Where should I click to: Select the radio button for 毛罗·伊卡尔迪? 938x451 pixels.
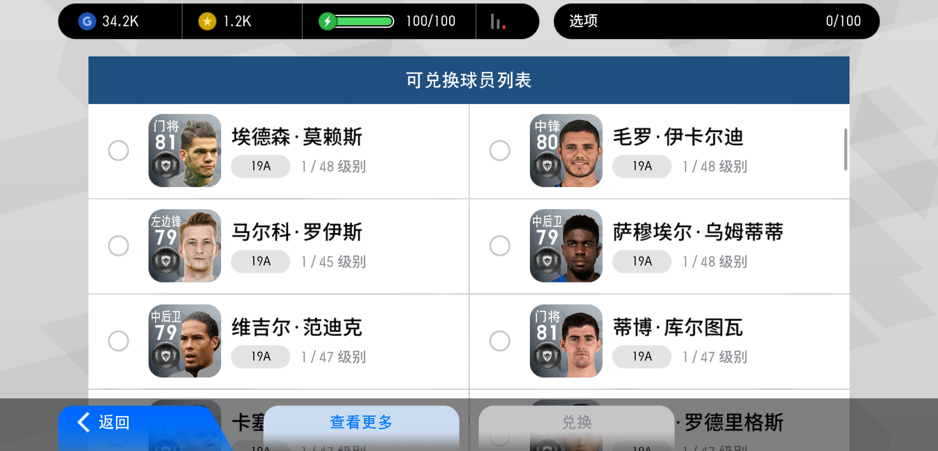(500, 150)
